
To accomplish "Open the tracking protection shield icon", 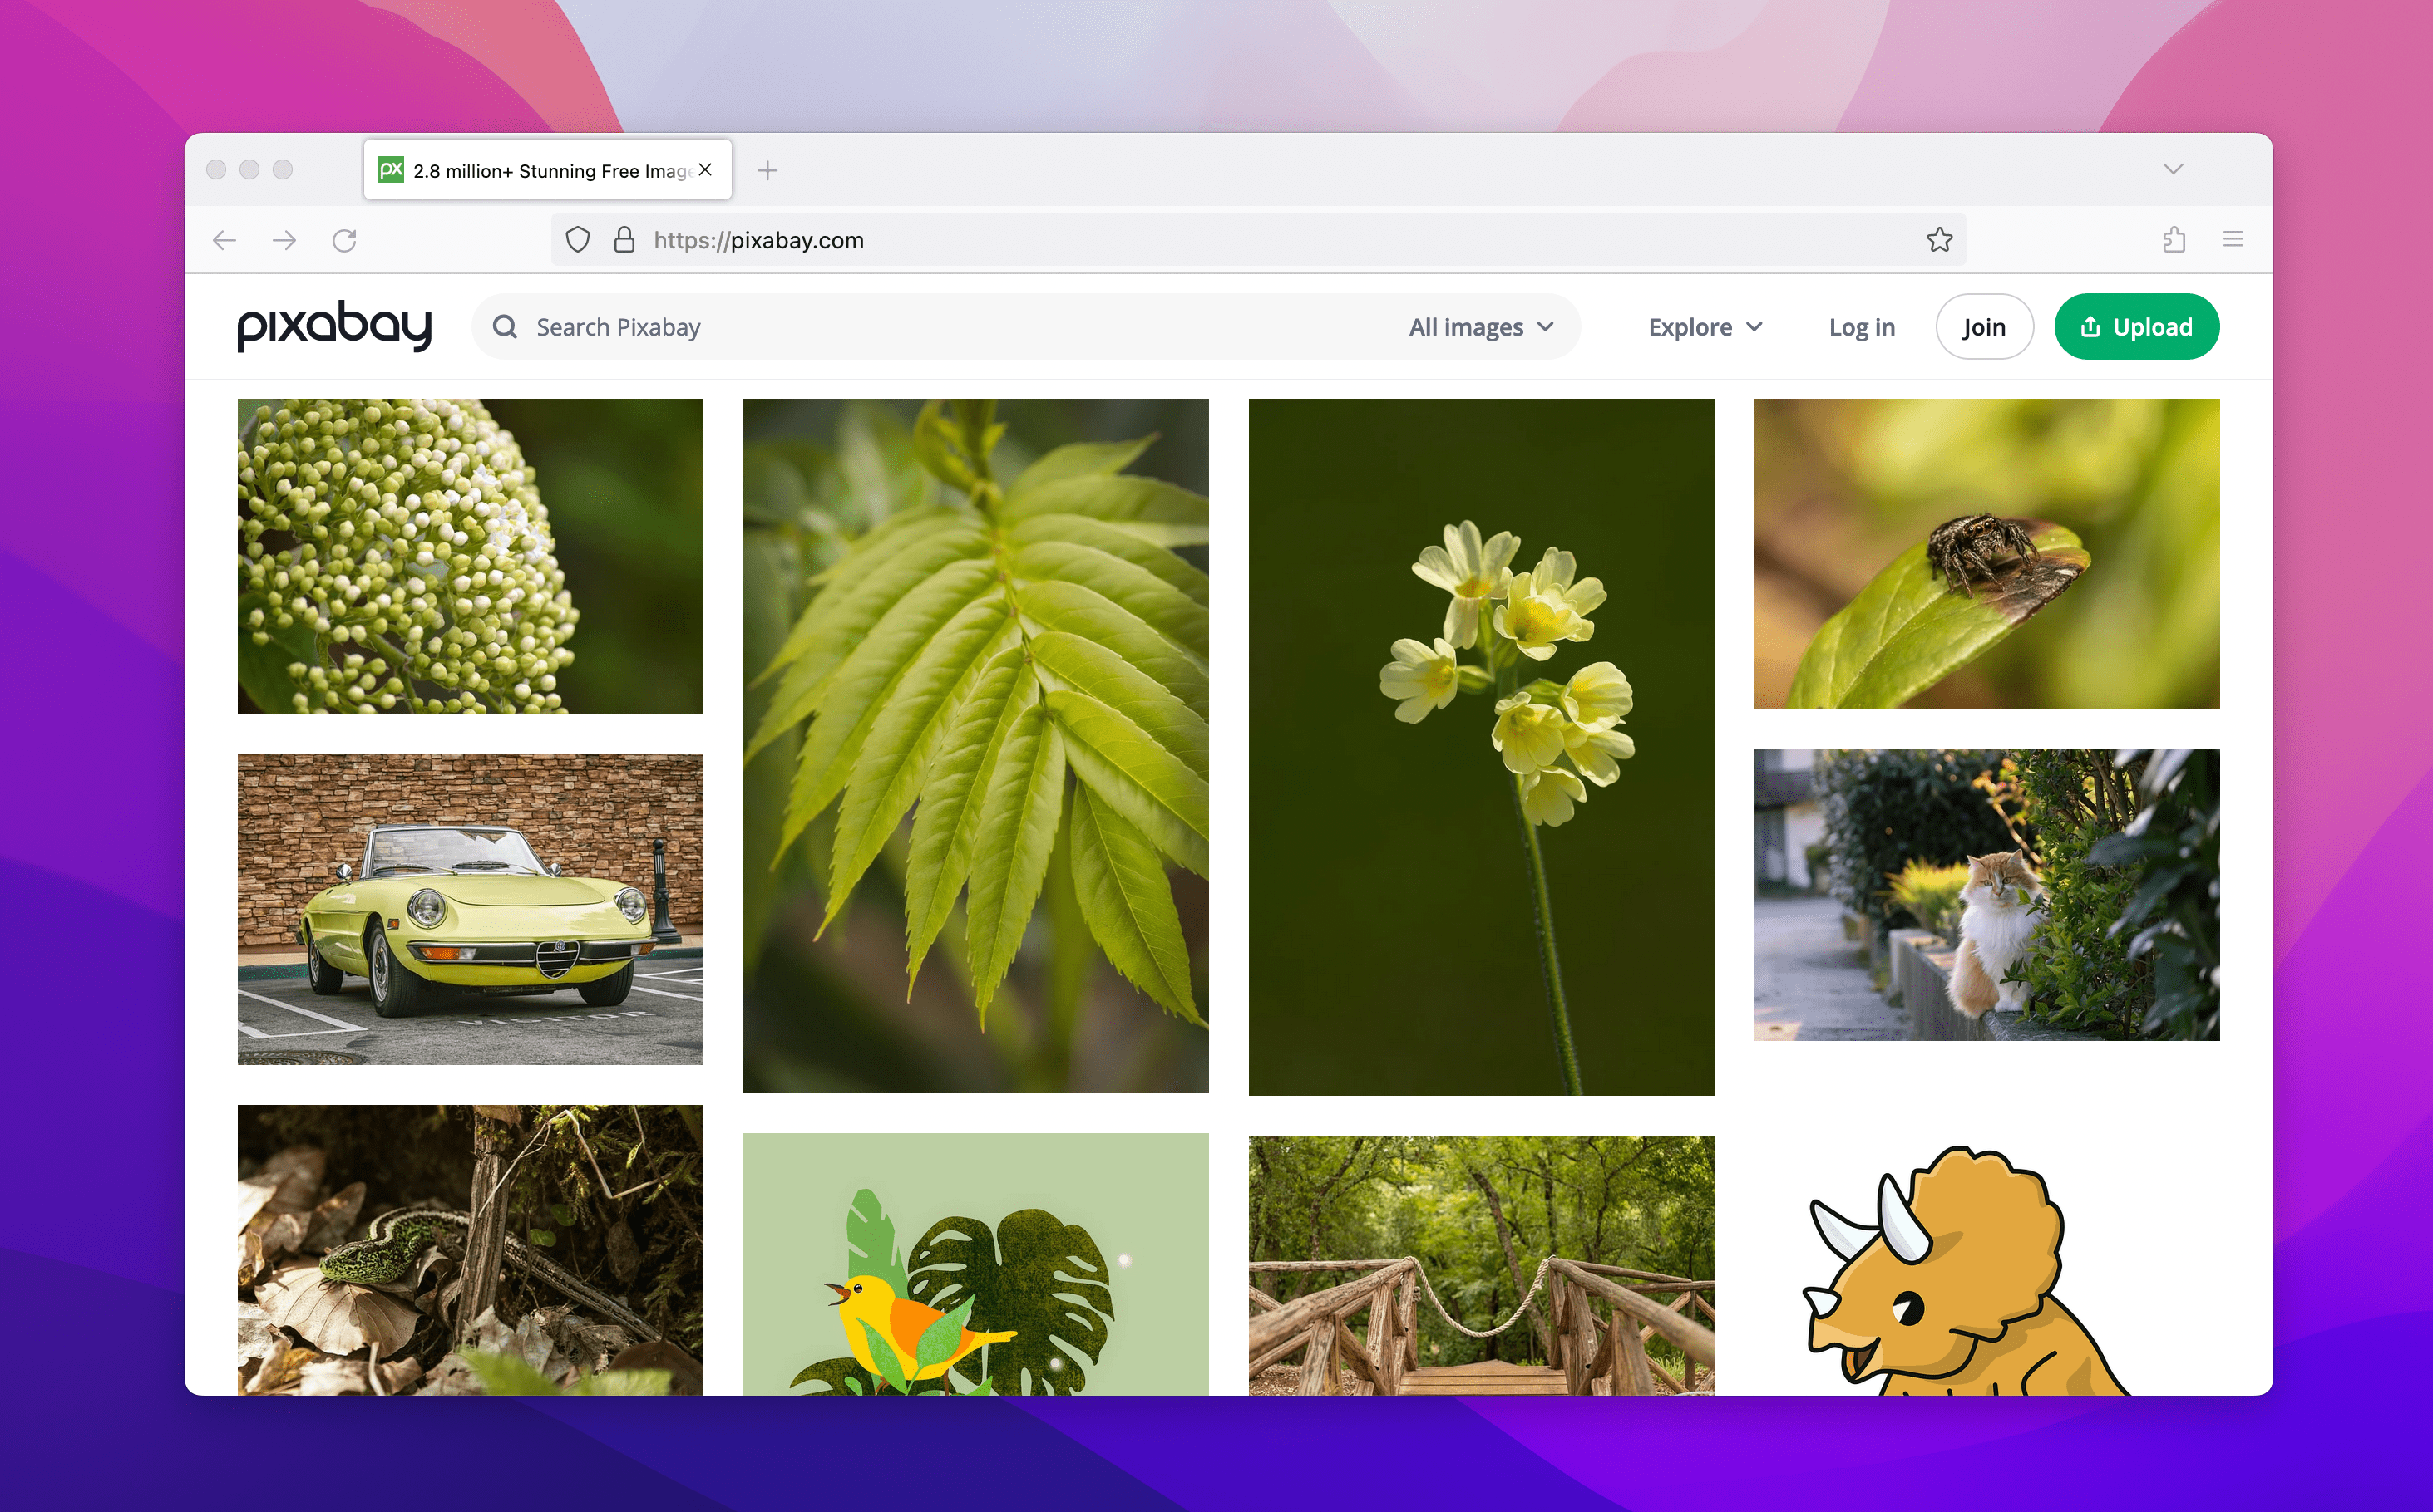I will (x=577, y=240).
